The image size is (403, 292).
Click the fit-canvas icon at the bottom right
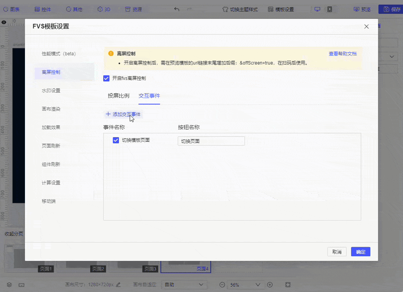(287, 285)
